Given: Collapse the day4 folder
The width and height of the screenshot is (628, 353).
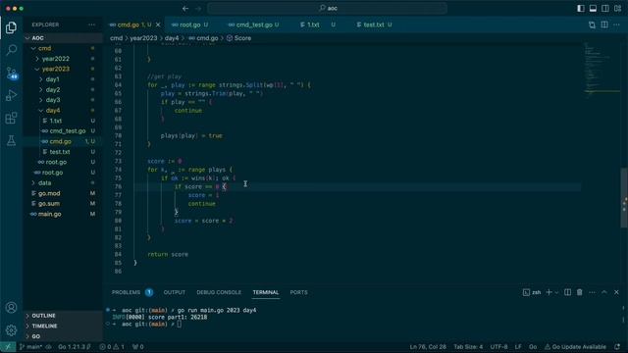Looking at the screenshot, I should (x=63, y=111).
